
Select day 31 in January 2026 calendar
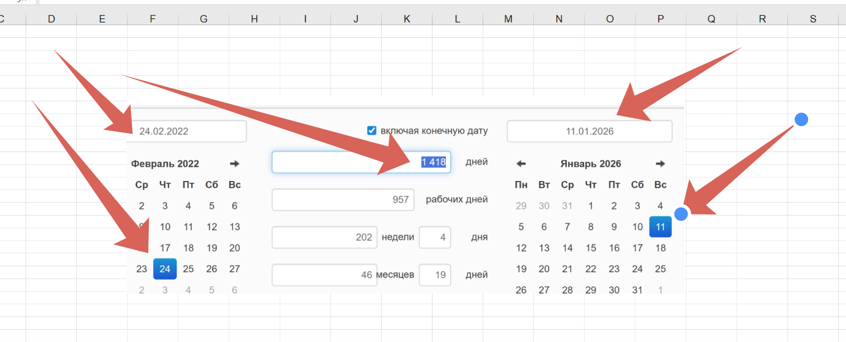click(637, 290)
